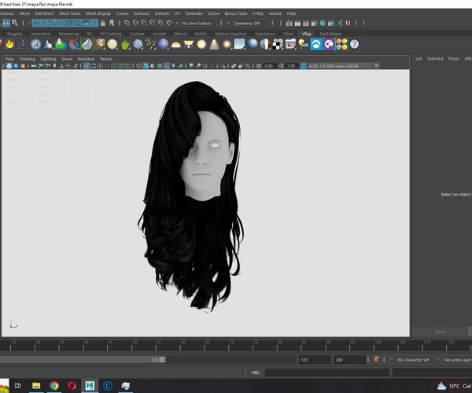
Task: Click the checkerboard texture shelf icon
Action: pos(278,44)
